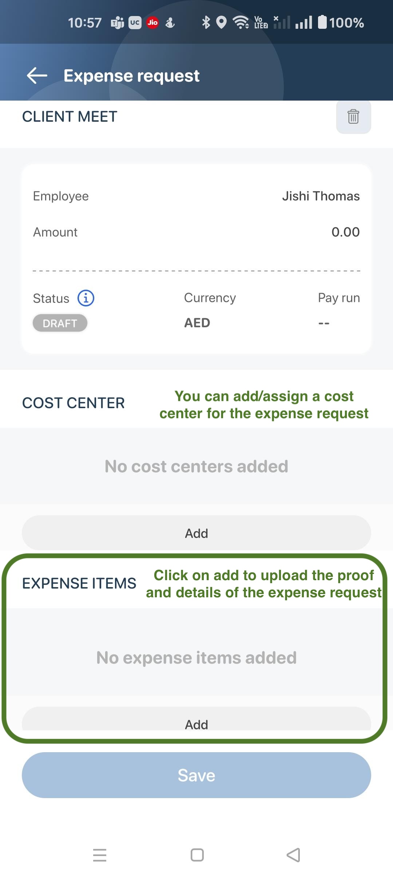Open Android recent apps menu
The image size is (393, 879).
coord(100,855)
